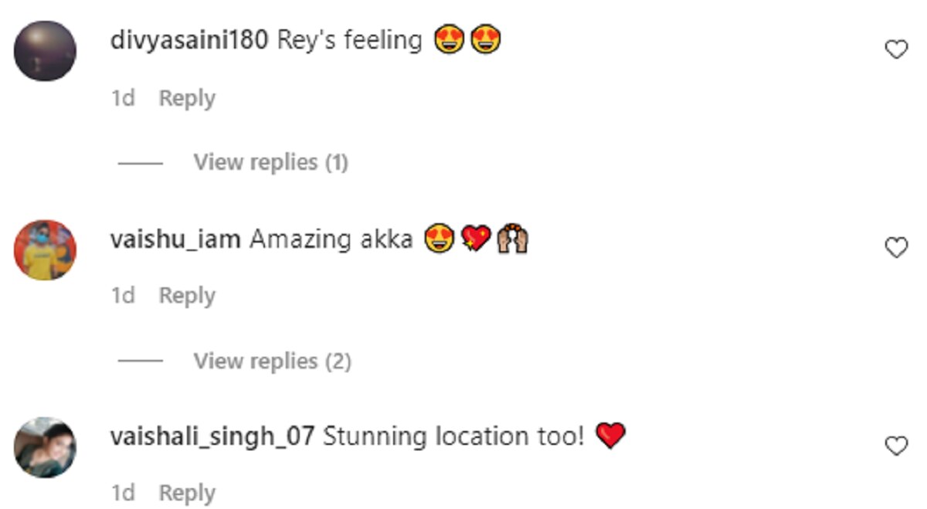Like vaishu_iam's comment with the heart icon
This screenshot has height=509, width=927.
(895, 248)
